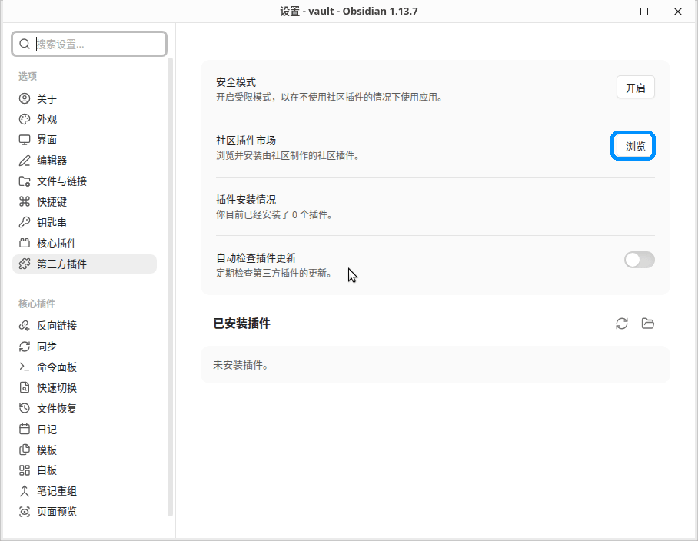The width and height of the screenshot is (698, 541).
Task: Open the 外观 appearance settings
Action: 85,119
